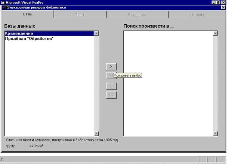
Task: Click up arrow of search target list scrollbar
Action: [x=216, y=33]
